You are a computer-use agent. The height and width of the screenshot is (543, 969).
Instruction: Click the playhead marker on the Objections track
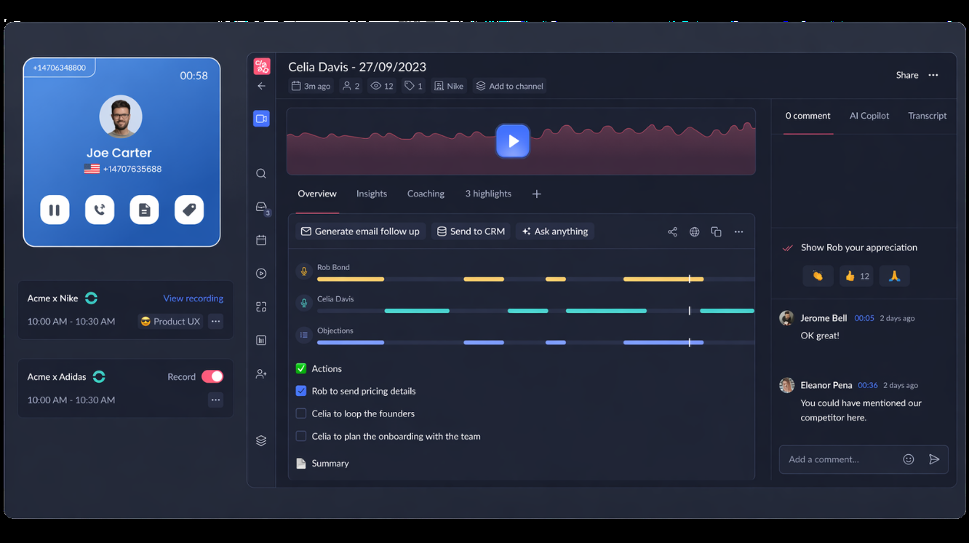click(689, 342)
